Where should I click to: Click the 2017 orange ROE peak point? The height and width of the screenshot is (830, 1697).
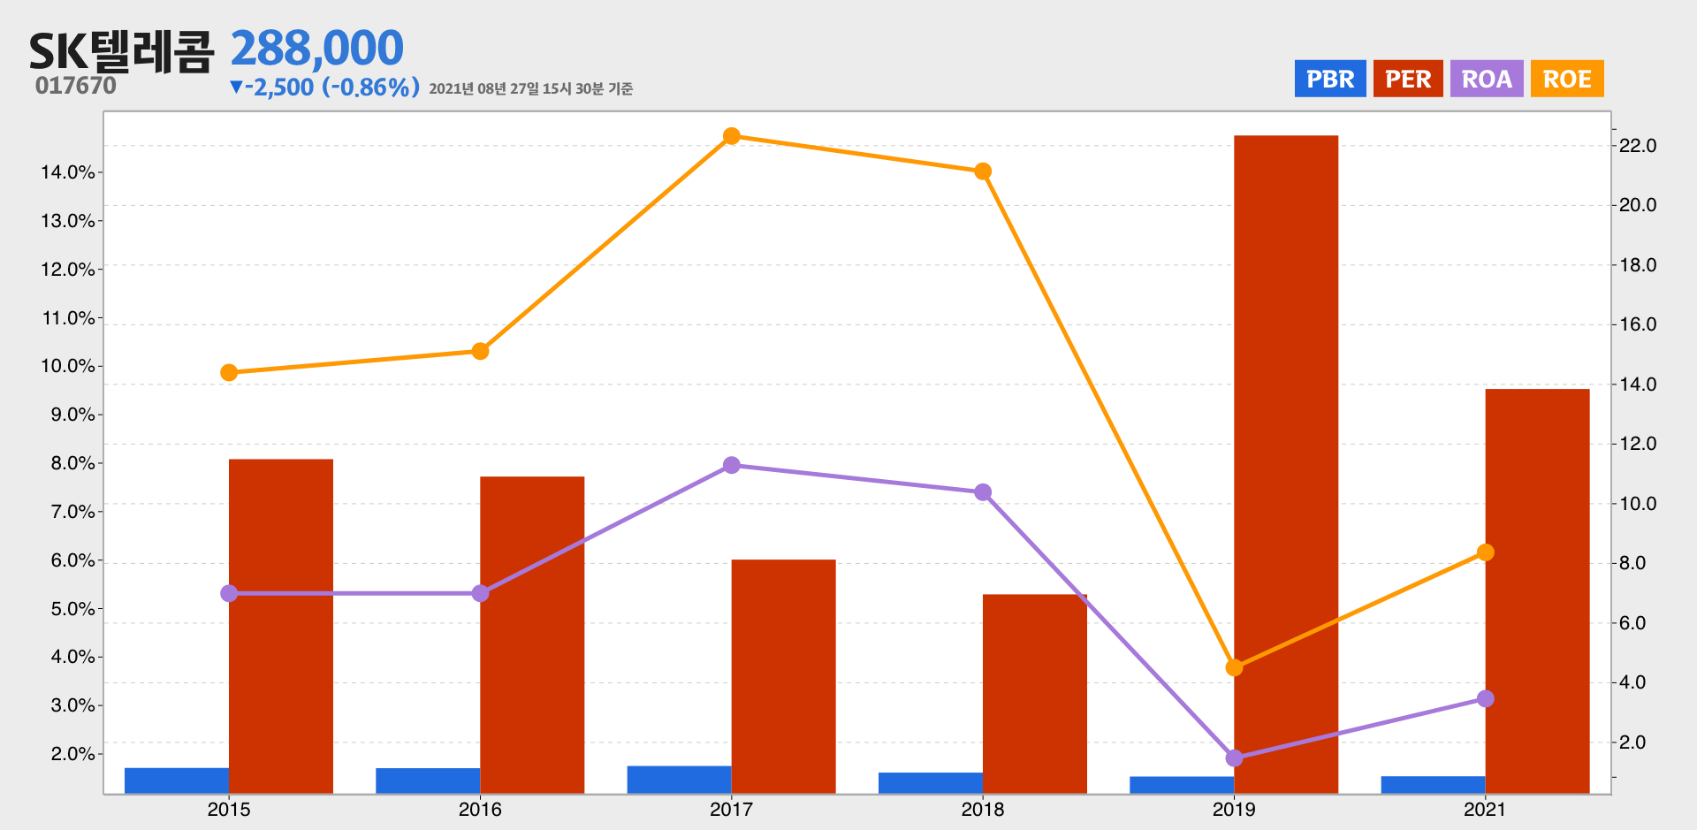pyautogui.click(x=732, y=136)
